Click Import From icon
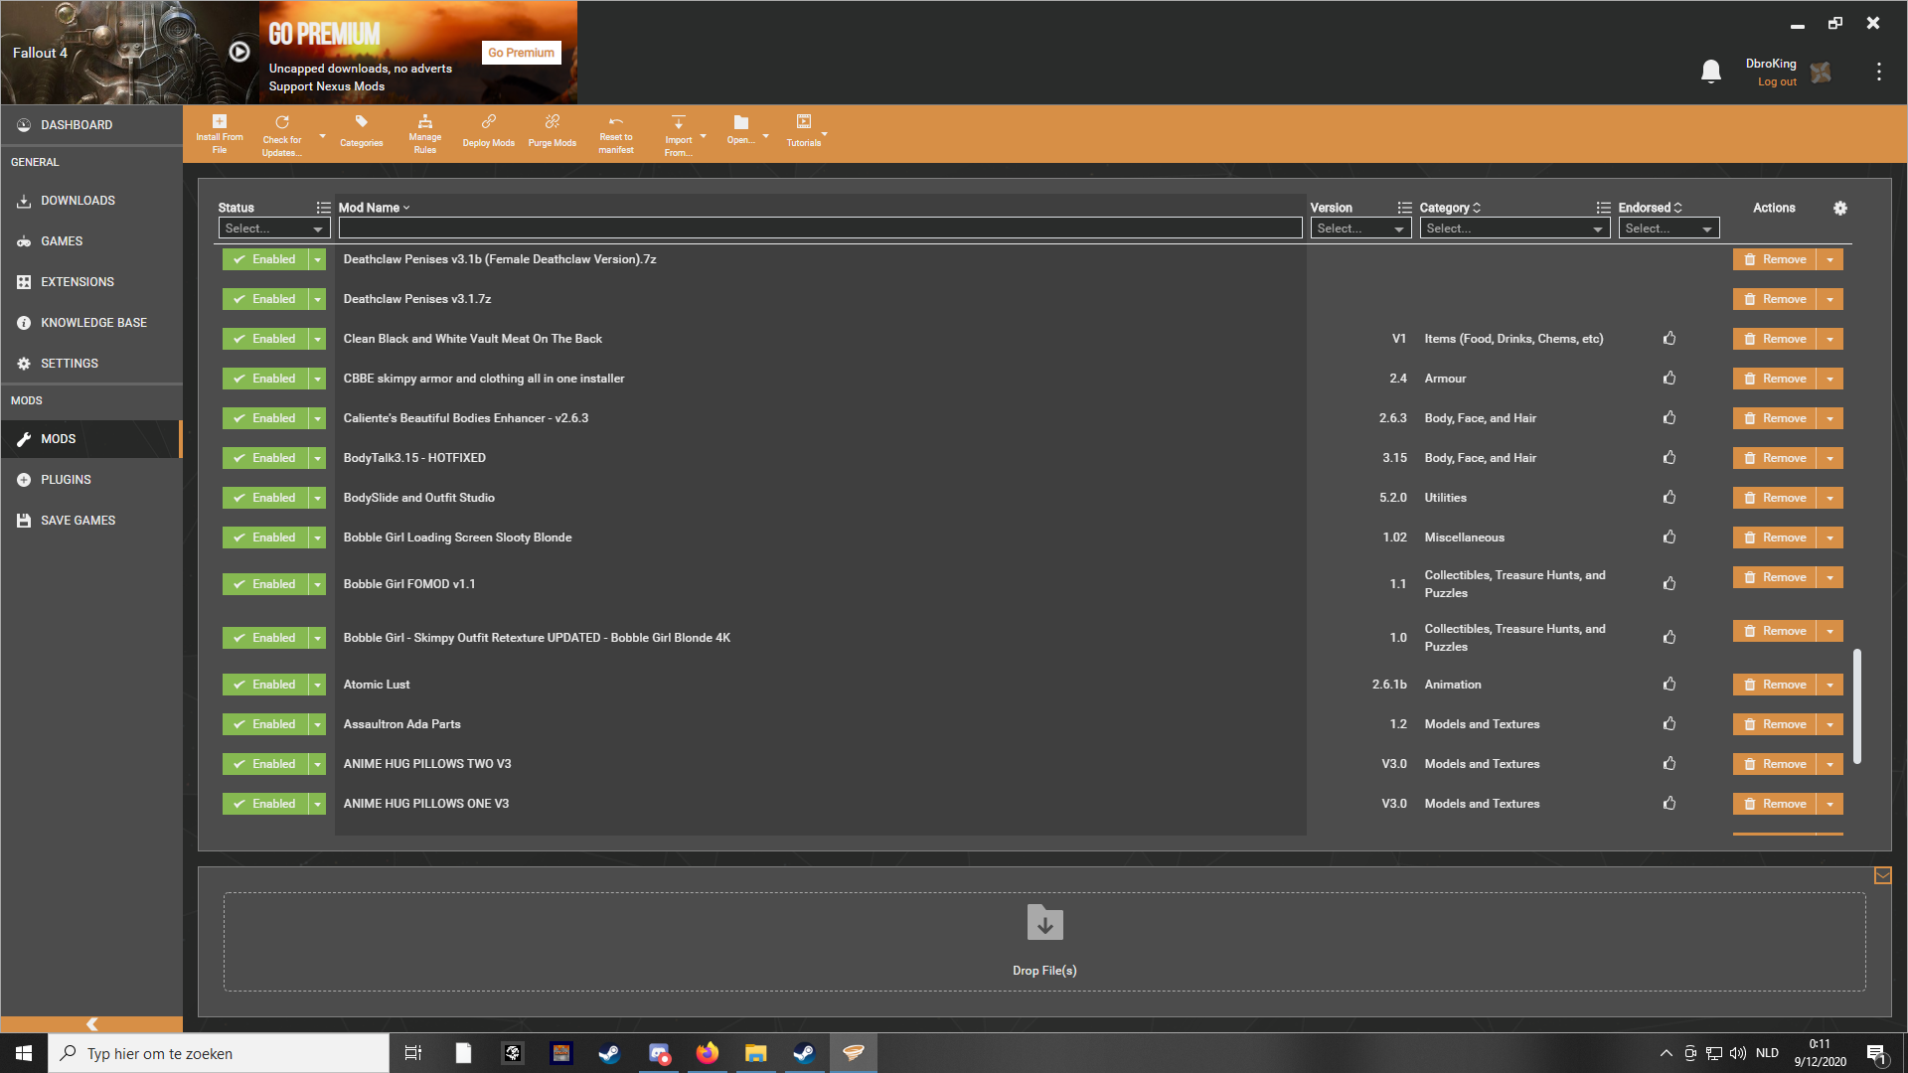The width and height of the screenshot is (1908, 1073). pyautogui.click(x=679, y=122)
